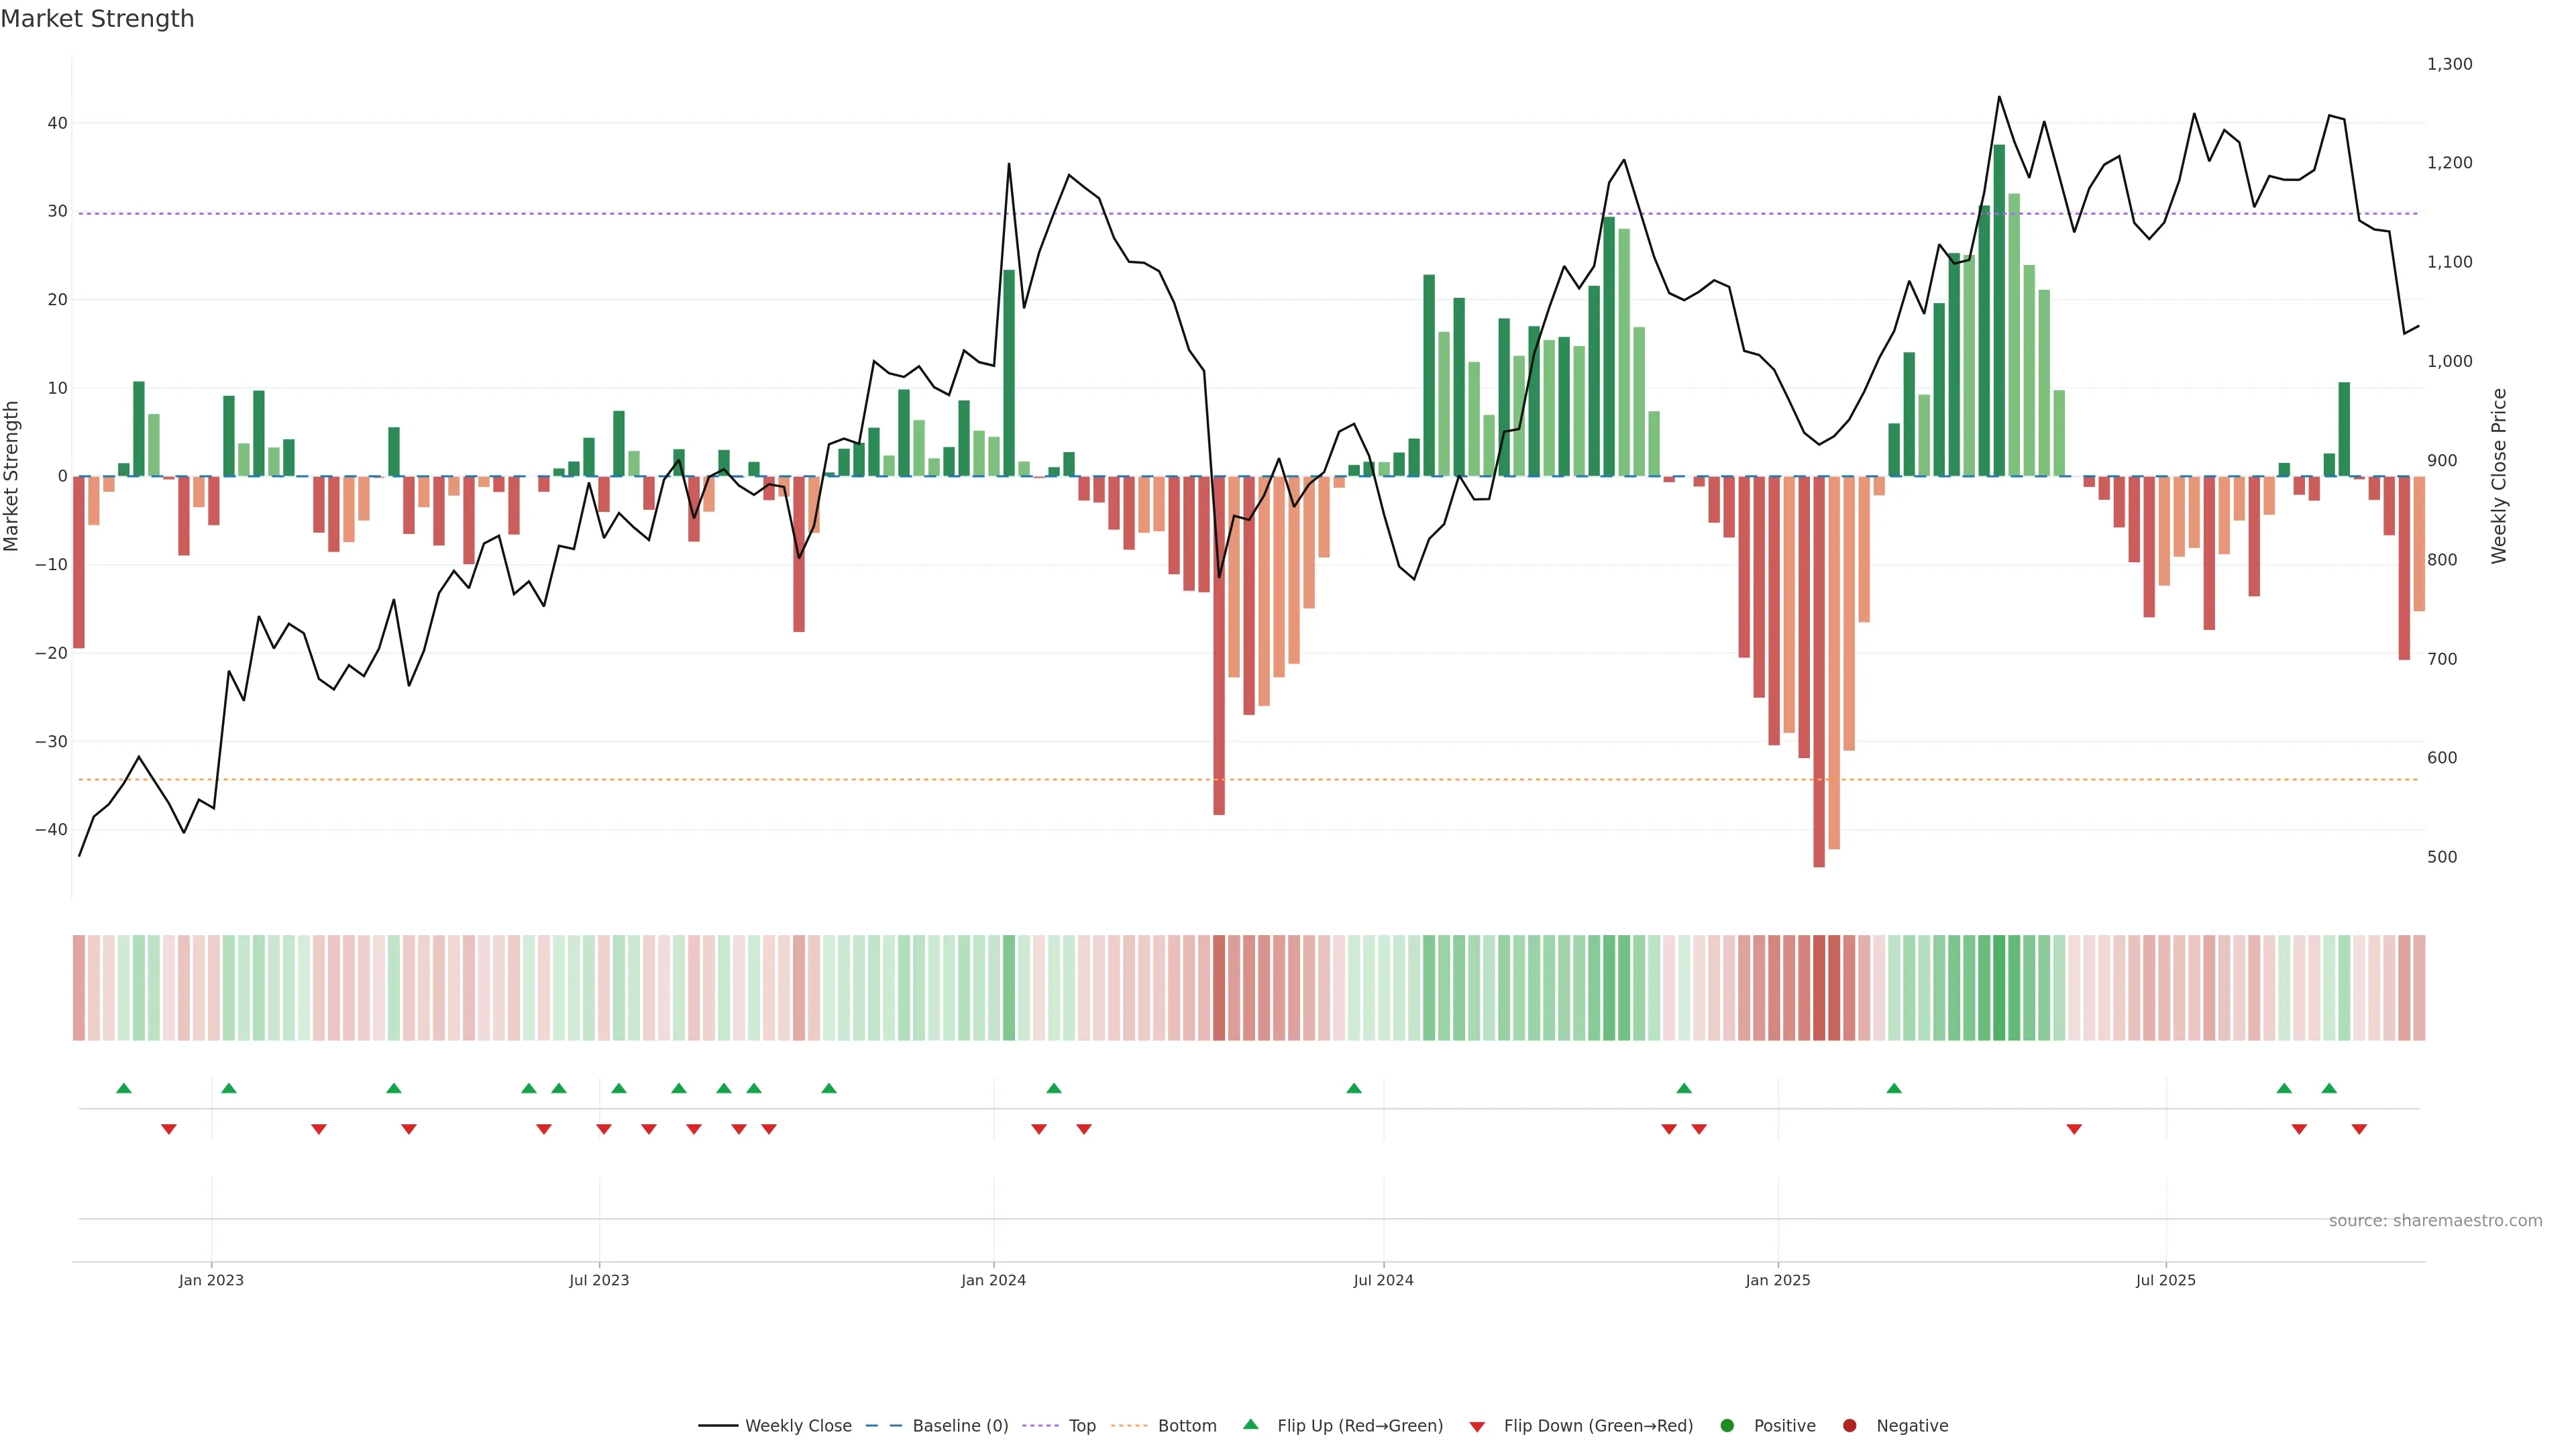This screenshot has height=1449, width=2576.
Task: Click the Jan 2024 x-axis label
Action: click(x=993, y=1280)
